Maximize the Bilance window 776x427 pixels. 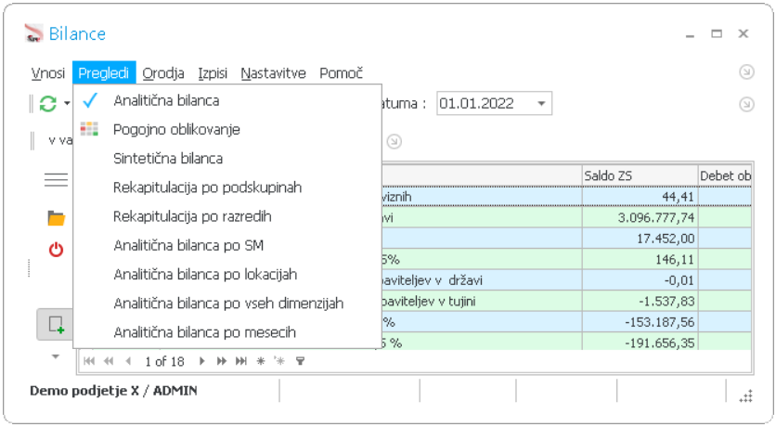717,33
